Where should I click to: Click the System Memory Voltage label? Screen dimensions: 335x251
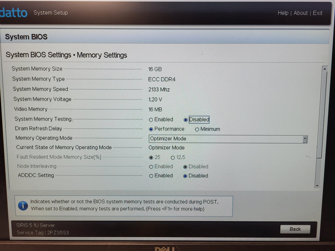tap(42, 99)
